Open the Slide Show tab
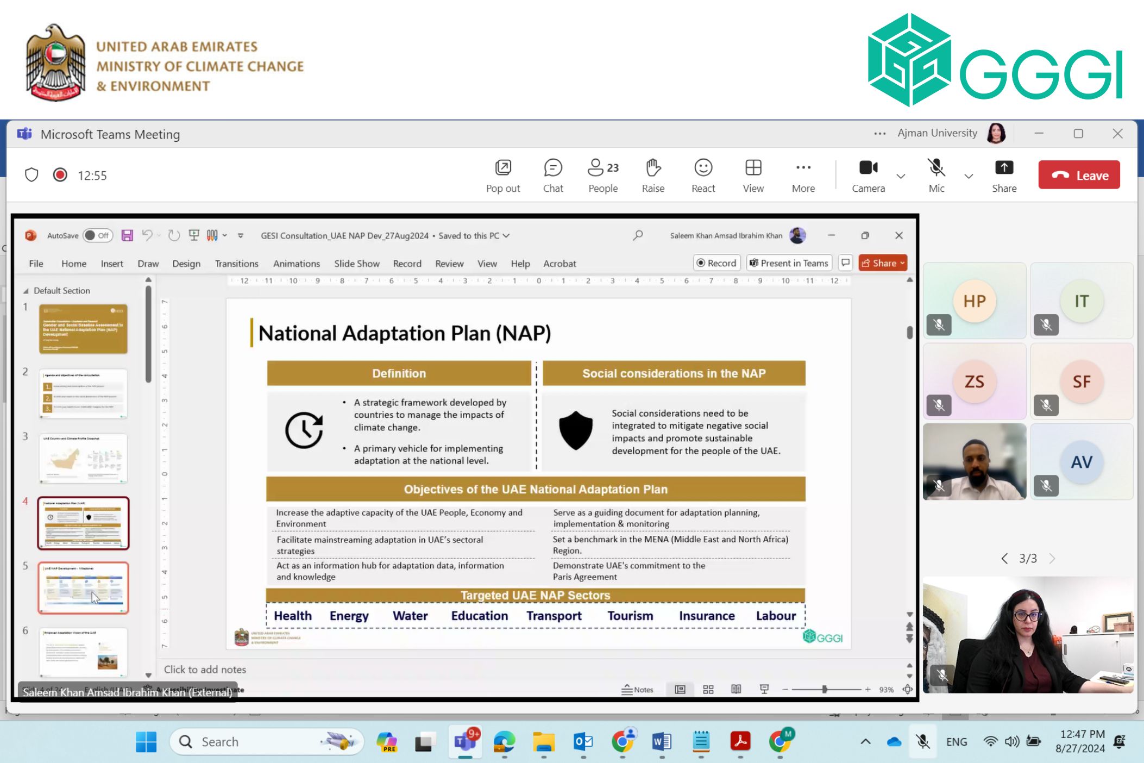This screenshot has width=1144, height=763. click(356, 264)
